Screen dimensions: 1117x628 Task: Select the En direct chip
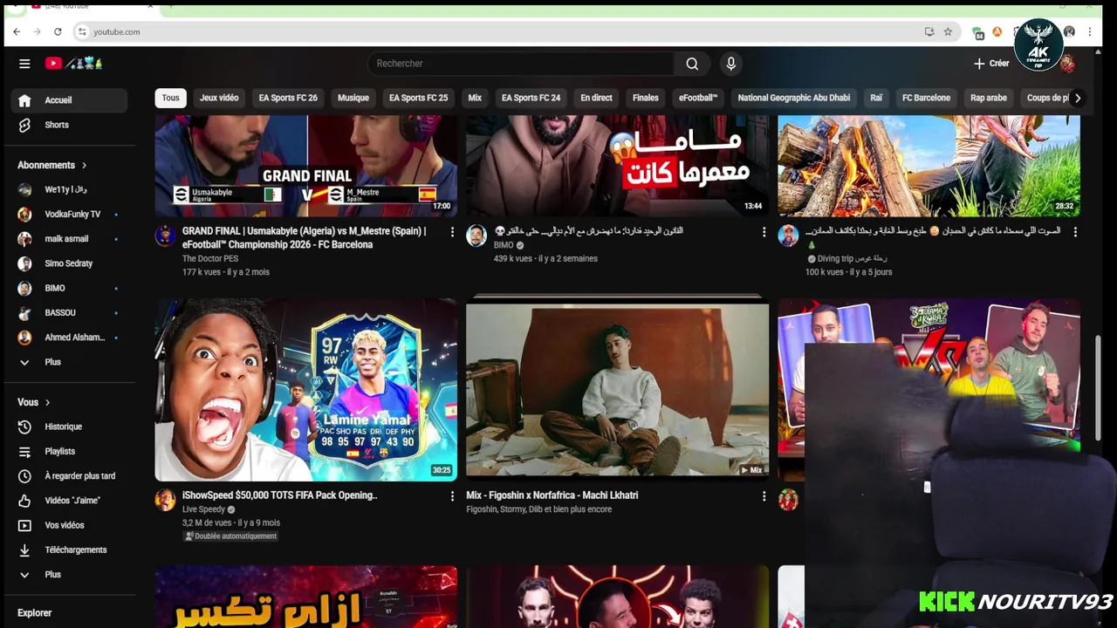pos(596,98)
